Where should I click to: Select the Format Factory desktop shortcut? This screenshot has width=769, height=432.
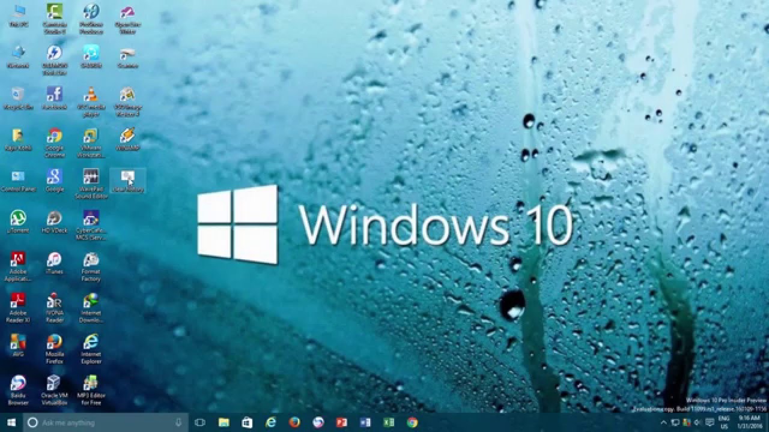[x=91, y=266]
